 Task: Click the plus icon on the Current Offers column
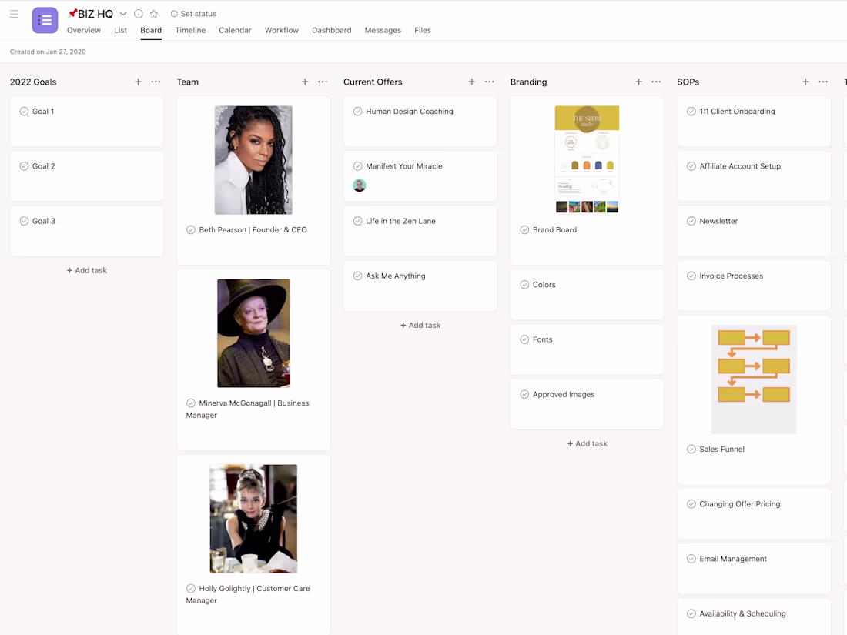click(x=471, y=82)
